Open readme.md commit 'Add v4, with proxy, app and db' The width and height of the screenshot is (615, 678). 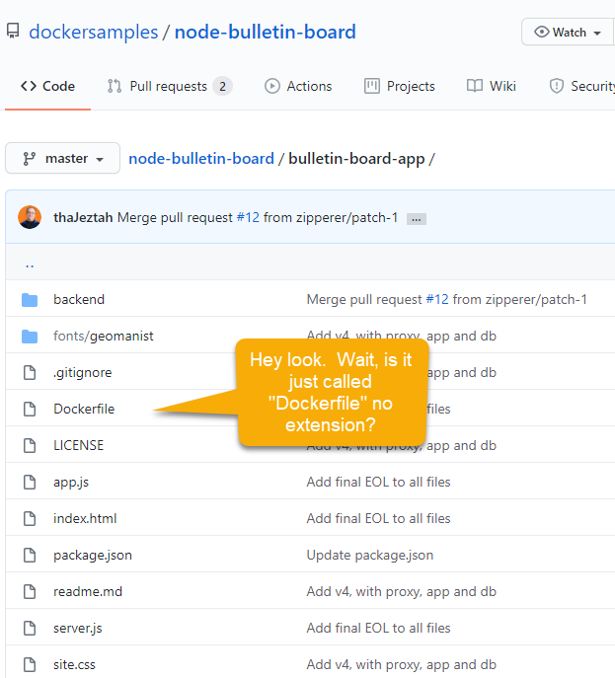pyautogui.click(x=402, y=591)
